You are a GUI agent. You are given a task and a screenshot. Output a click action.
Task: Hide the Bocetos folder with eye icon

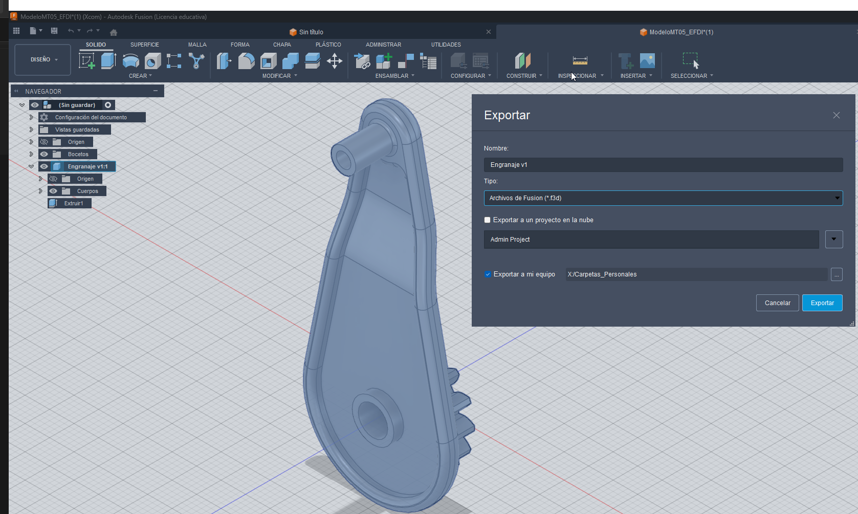pos(44,154)
